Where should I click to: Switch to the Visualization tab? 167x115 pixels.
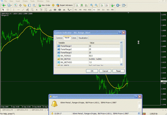pyautogui.click(x=83, y=38)
